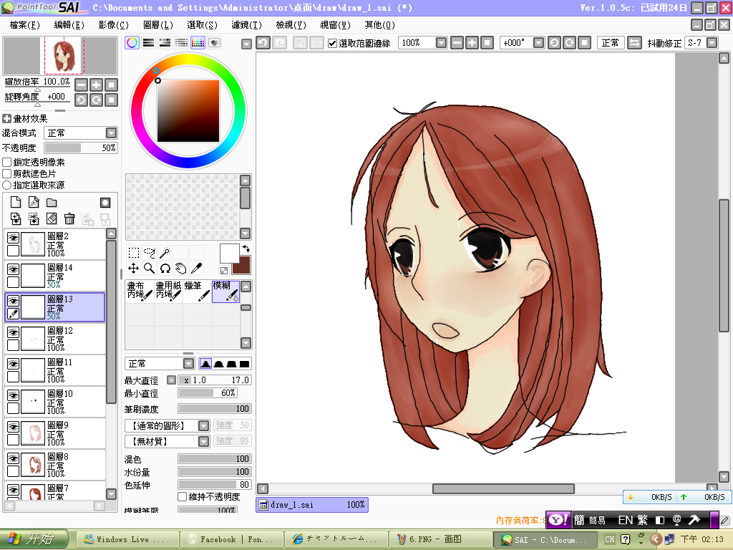Screen dimensions: 733x550
Task: Open the 選取(S) menu
Action: pyautogui.click(x=202, y=25)
